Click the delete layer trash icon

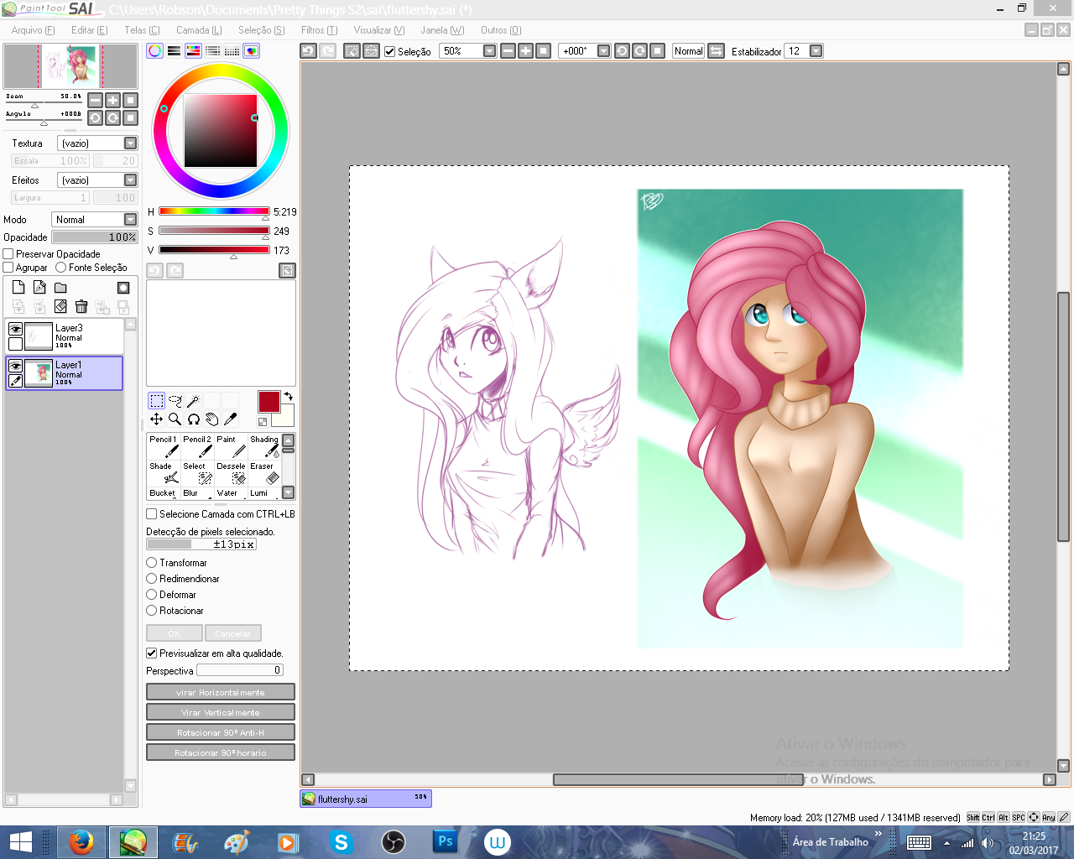coord(81,307)
